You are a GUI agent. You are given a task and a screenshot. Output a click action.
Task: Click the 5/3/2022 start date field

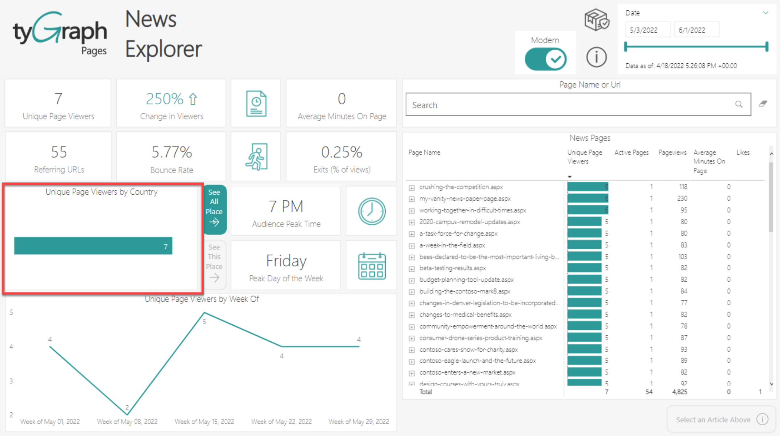647,30
